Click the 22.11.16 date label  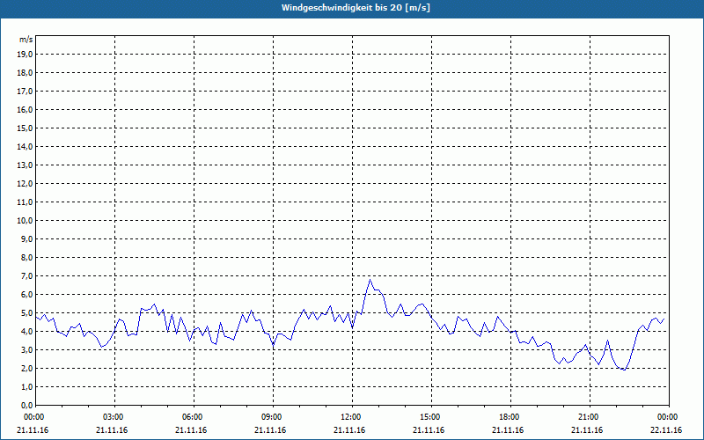tap(666, 430)
